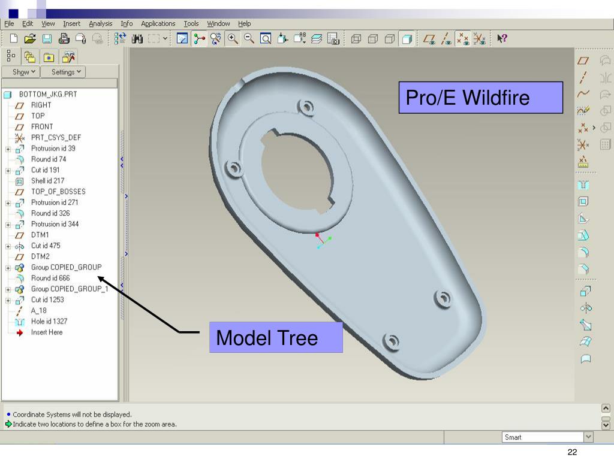
Task: Start the Datum Plane tool in right toolbar
Action: tap(583, 60)
